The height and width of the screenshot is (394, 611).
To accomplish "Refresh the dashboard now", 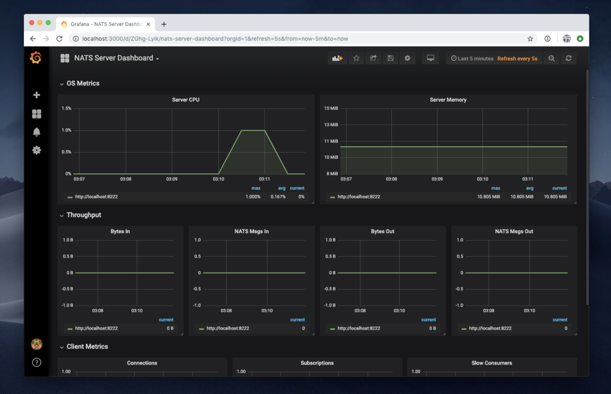I will coord(569,58).
